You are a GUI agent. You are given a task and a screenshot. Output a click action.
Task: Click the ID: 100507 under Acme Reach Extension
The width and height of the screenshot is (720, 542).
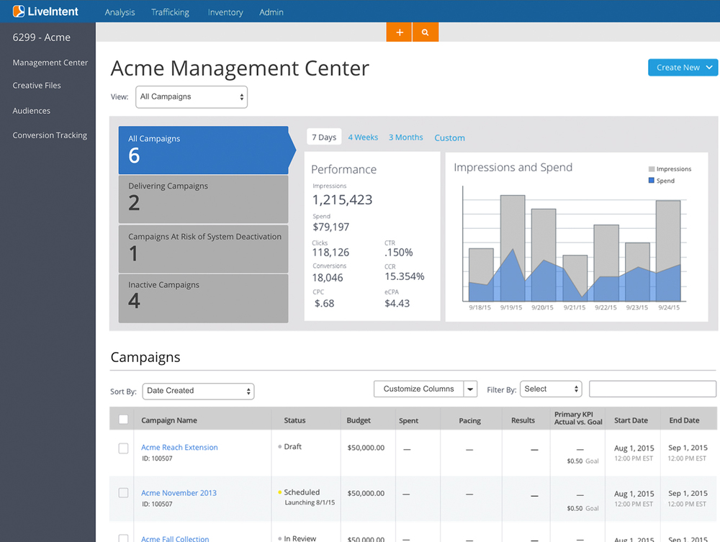click(157, 459)
